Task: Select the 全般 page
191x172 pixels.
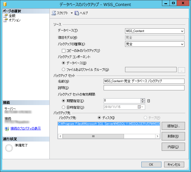Action: tap(12, 16)
